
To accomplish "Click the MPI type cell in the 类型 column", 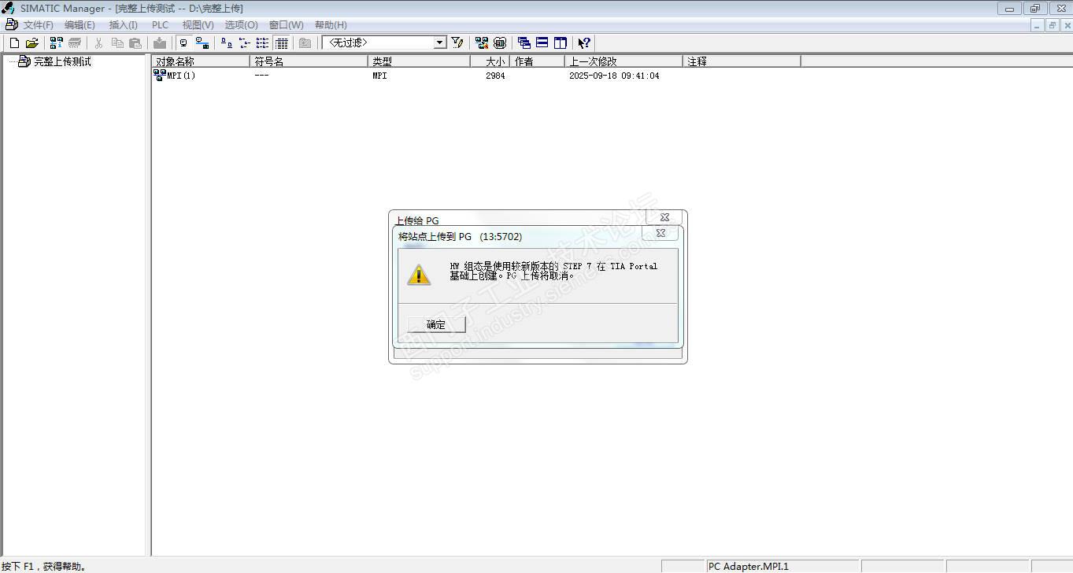I will tap(379, 76).
